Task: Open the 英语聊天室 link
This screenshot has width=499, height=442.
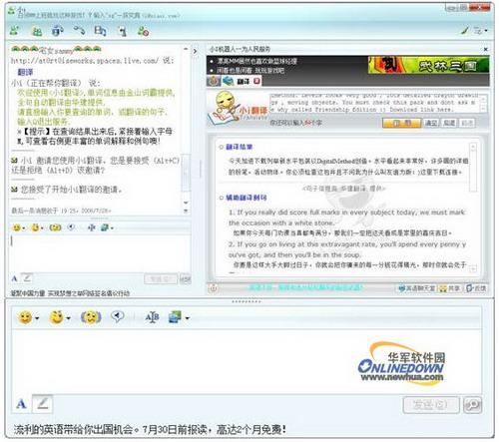Action: click(x=417, y=288)
